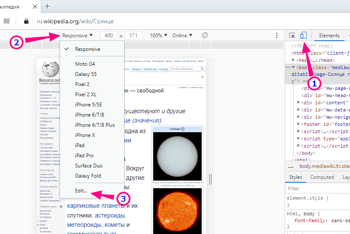Viewport: 350px width, 234px height.
Task: Click the viewport height field 571
Action: [x=133, y=36]
